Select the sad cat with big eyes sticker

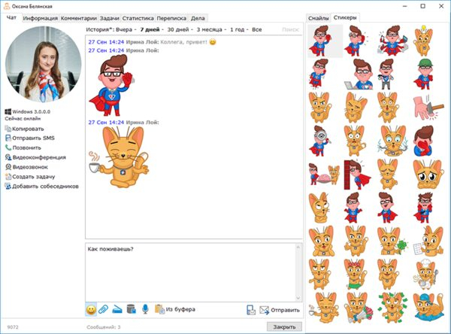click(x=428, y=175)
